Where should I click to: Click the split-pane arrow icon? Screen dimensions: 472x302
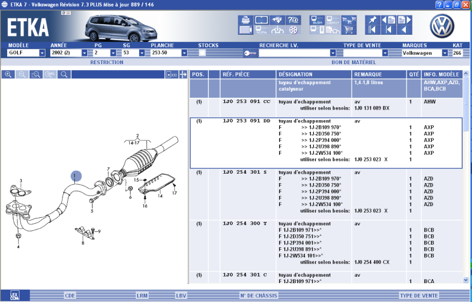point(183,75)
